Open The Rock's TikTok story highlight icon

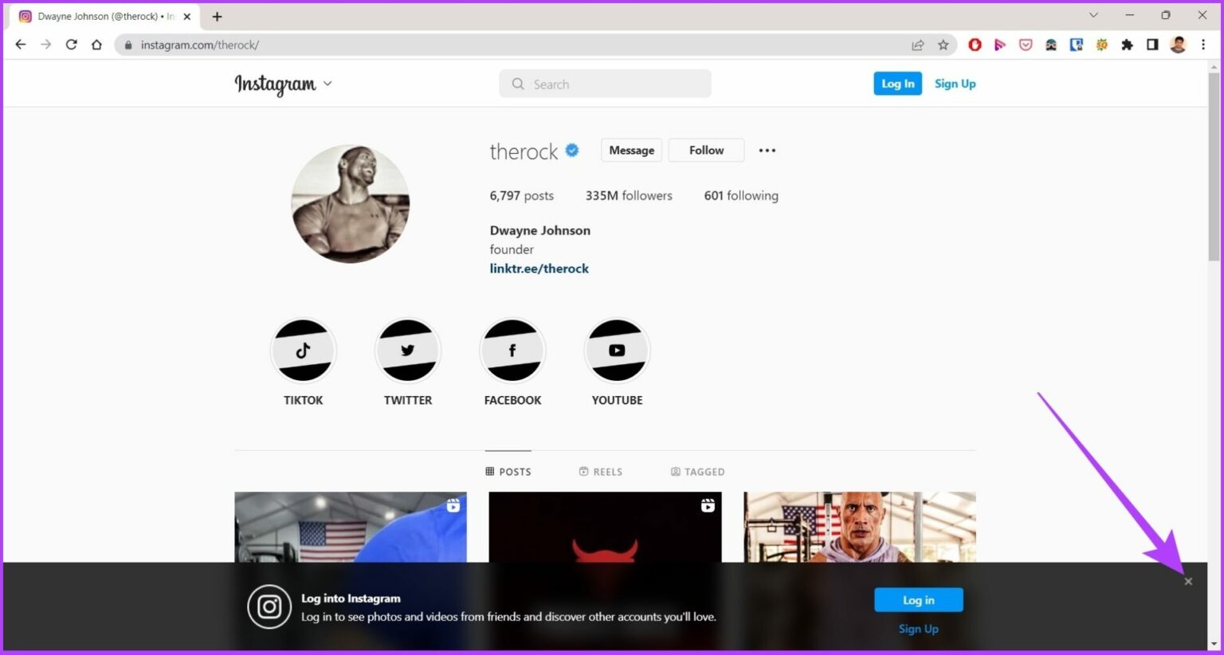coord(303,351)
